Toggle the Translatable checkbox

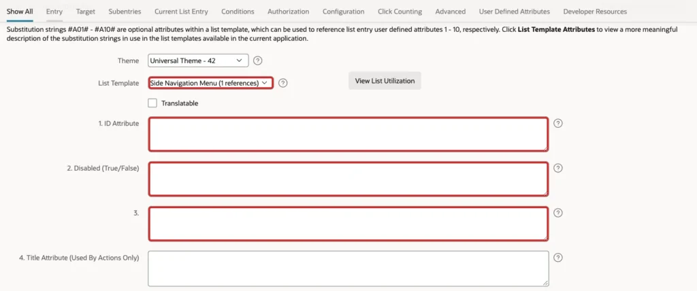point(152,103)
